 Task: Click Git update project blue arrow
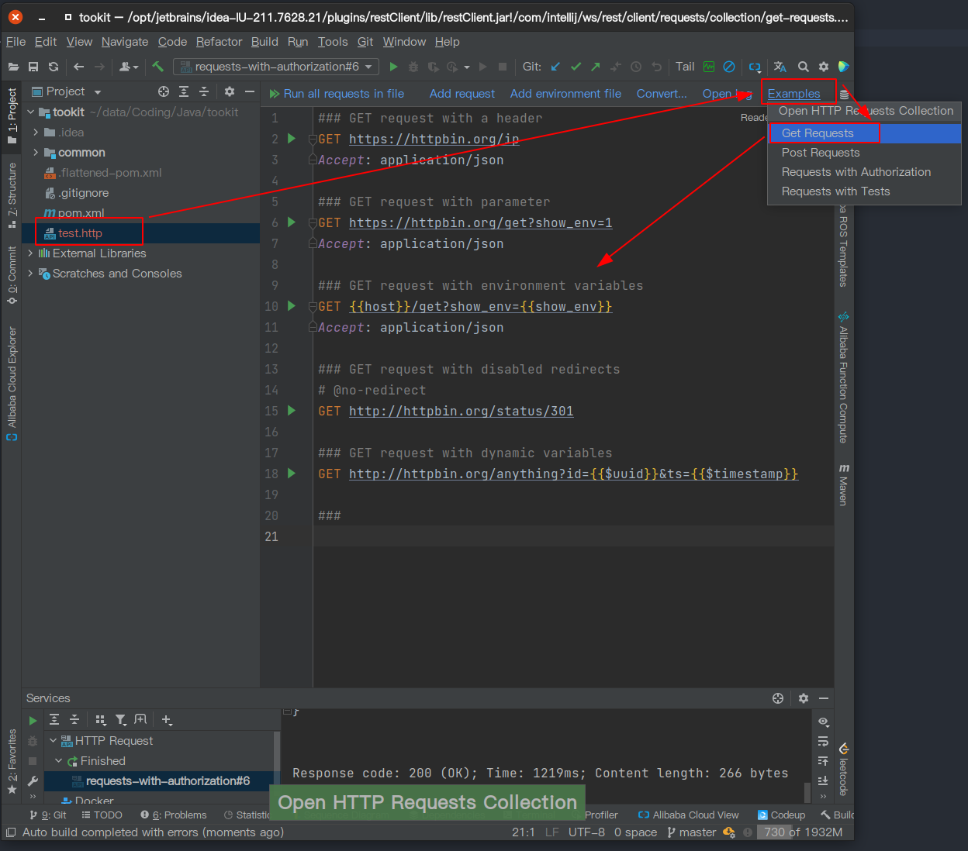(x=555, y=67)
